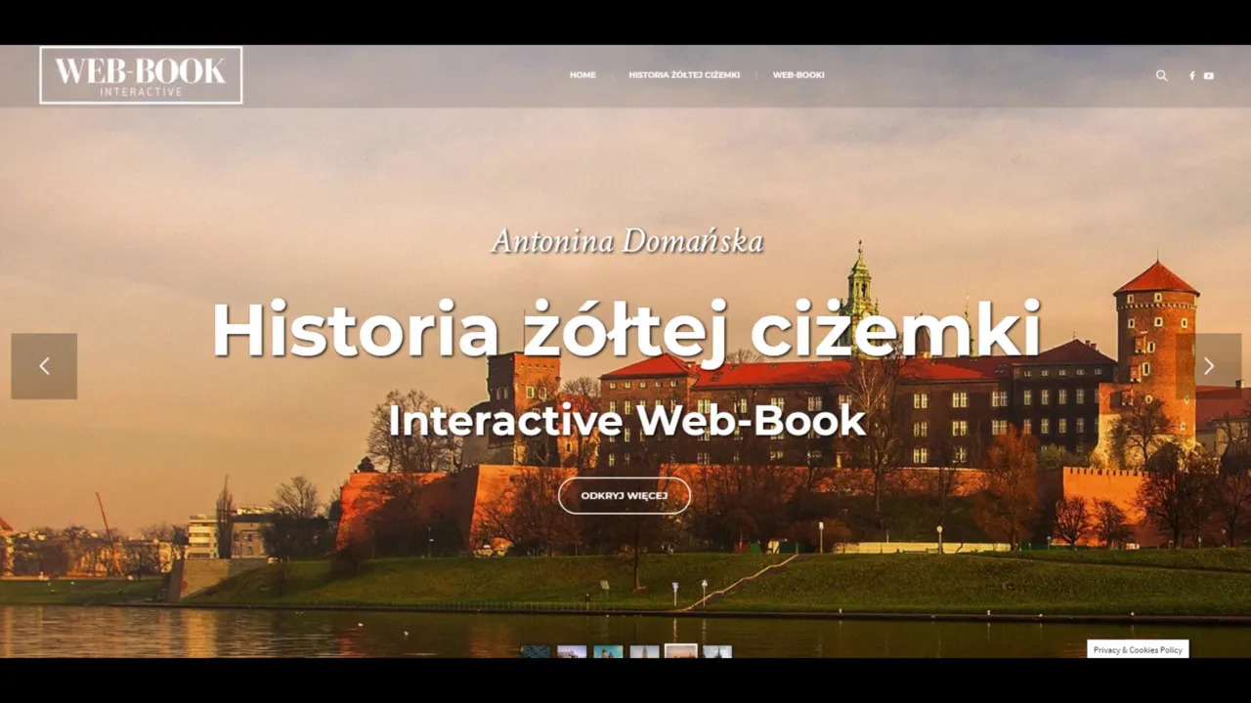Image resolution: width=1251 pixels, height=703 pixels.
Task: Go to next slide arrow
Action: [x=1209, y=366]
